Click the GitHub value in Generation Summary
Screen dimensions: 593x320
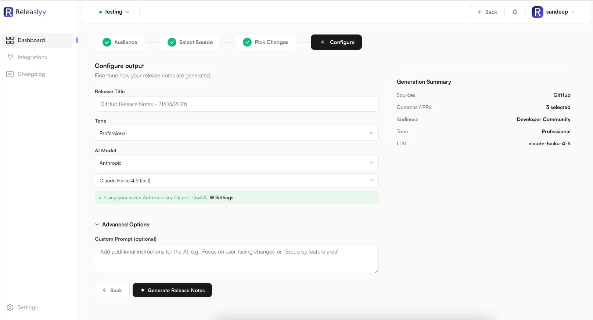[x=562, y=95]
